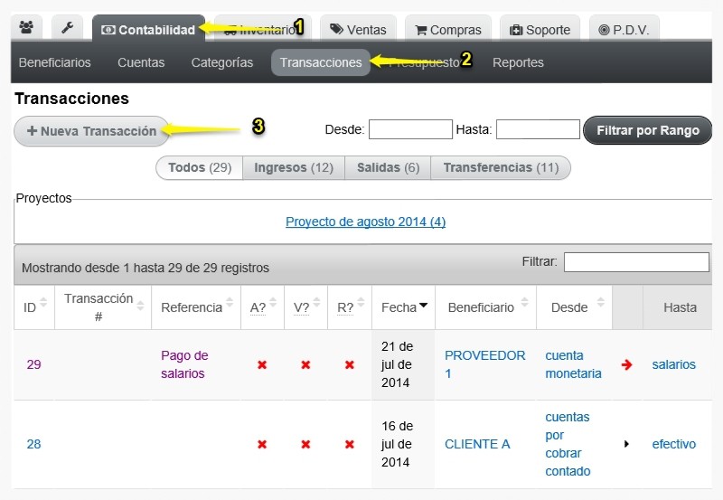Open cuentas por cobrar contado account
This screenshot has width=723, height=500.
(568, 444)
